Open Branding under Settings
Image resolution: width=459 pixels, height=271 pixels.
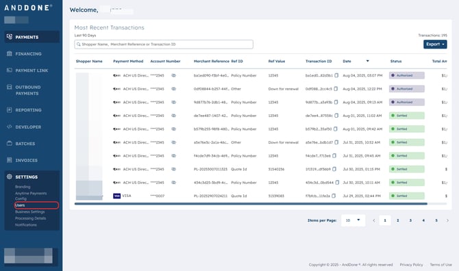[23, 187]
